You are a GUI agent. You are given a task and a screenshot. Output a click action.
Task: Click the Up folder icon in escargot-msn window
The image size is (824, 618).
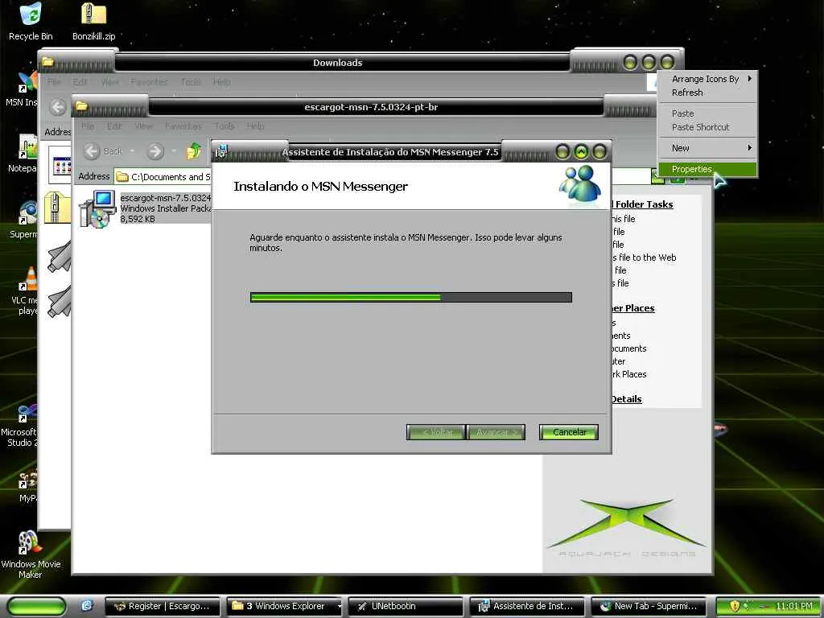pyautogui.click(x=194, y=151)
